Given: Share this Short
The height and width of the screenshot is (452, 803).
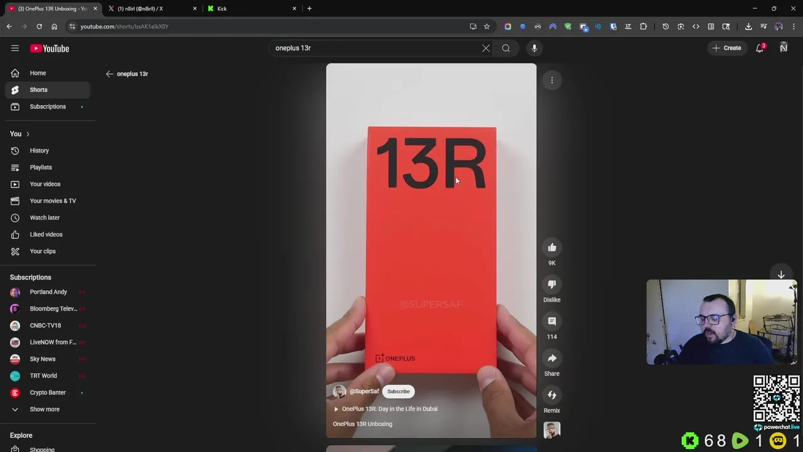Looking at the screenshot, I should [x=552, y=358].
